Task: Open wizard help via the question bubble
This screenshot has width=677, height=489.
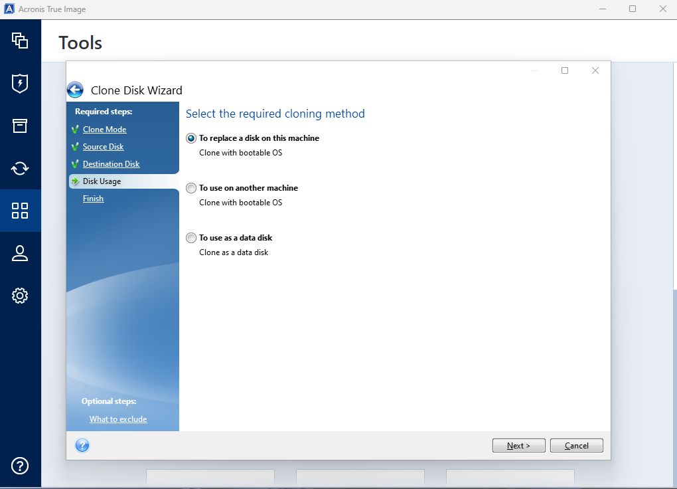Action: (82, 445)
